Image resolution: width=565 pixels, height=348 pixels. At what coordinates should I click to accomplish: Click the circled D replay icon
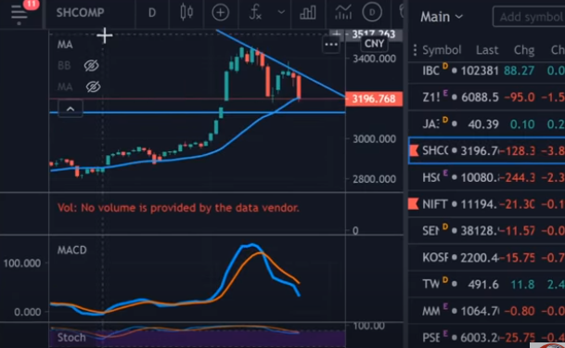point(371,13)
